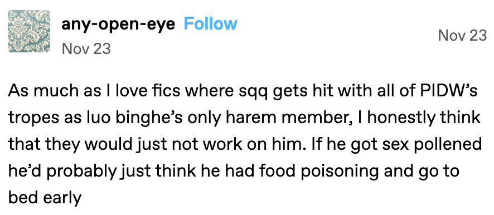Click the Nov 23 date at far right

pos(462,36)
